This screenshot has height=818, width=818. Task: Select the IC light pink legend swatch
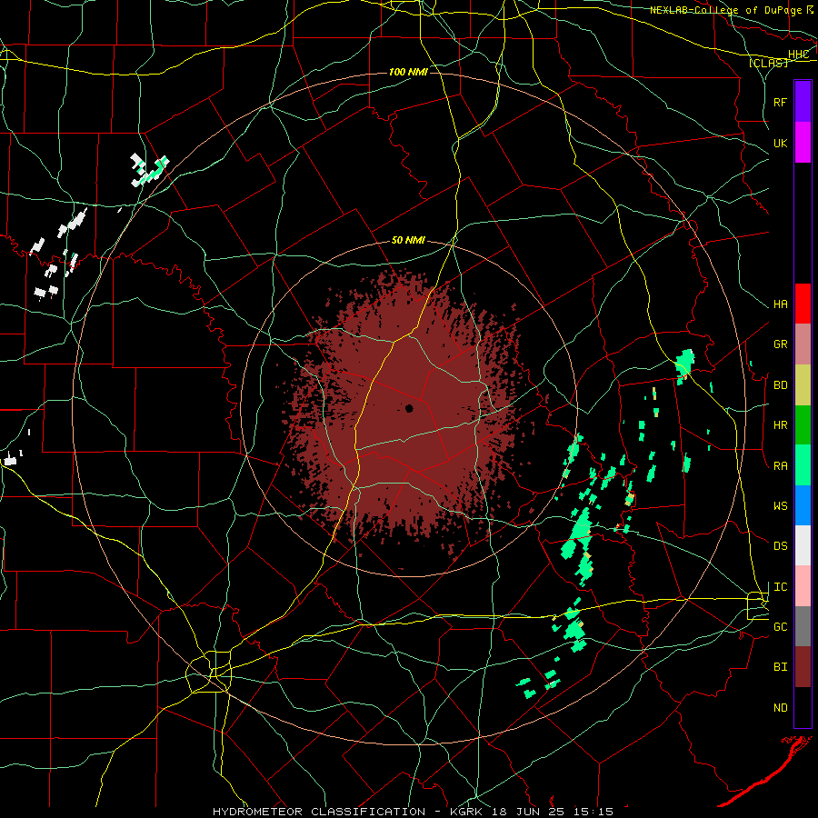point(803,586)
